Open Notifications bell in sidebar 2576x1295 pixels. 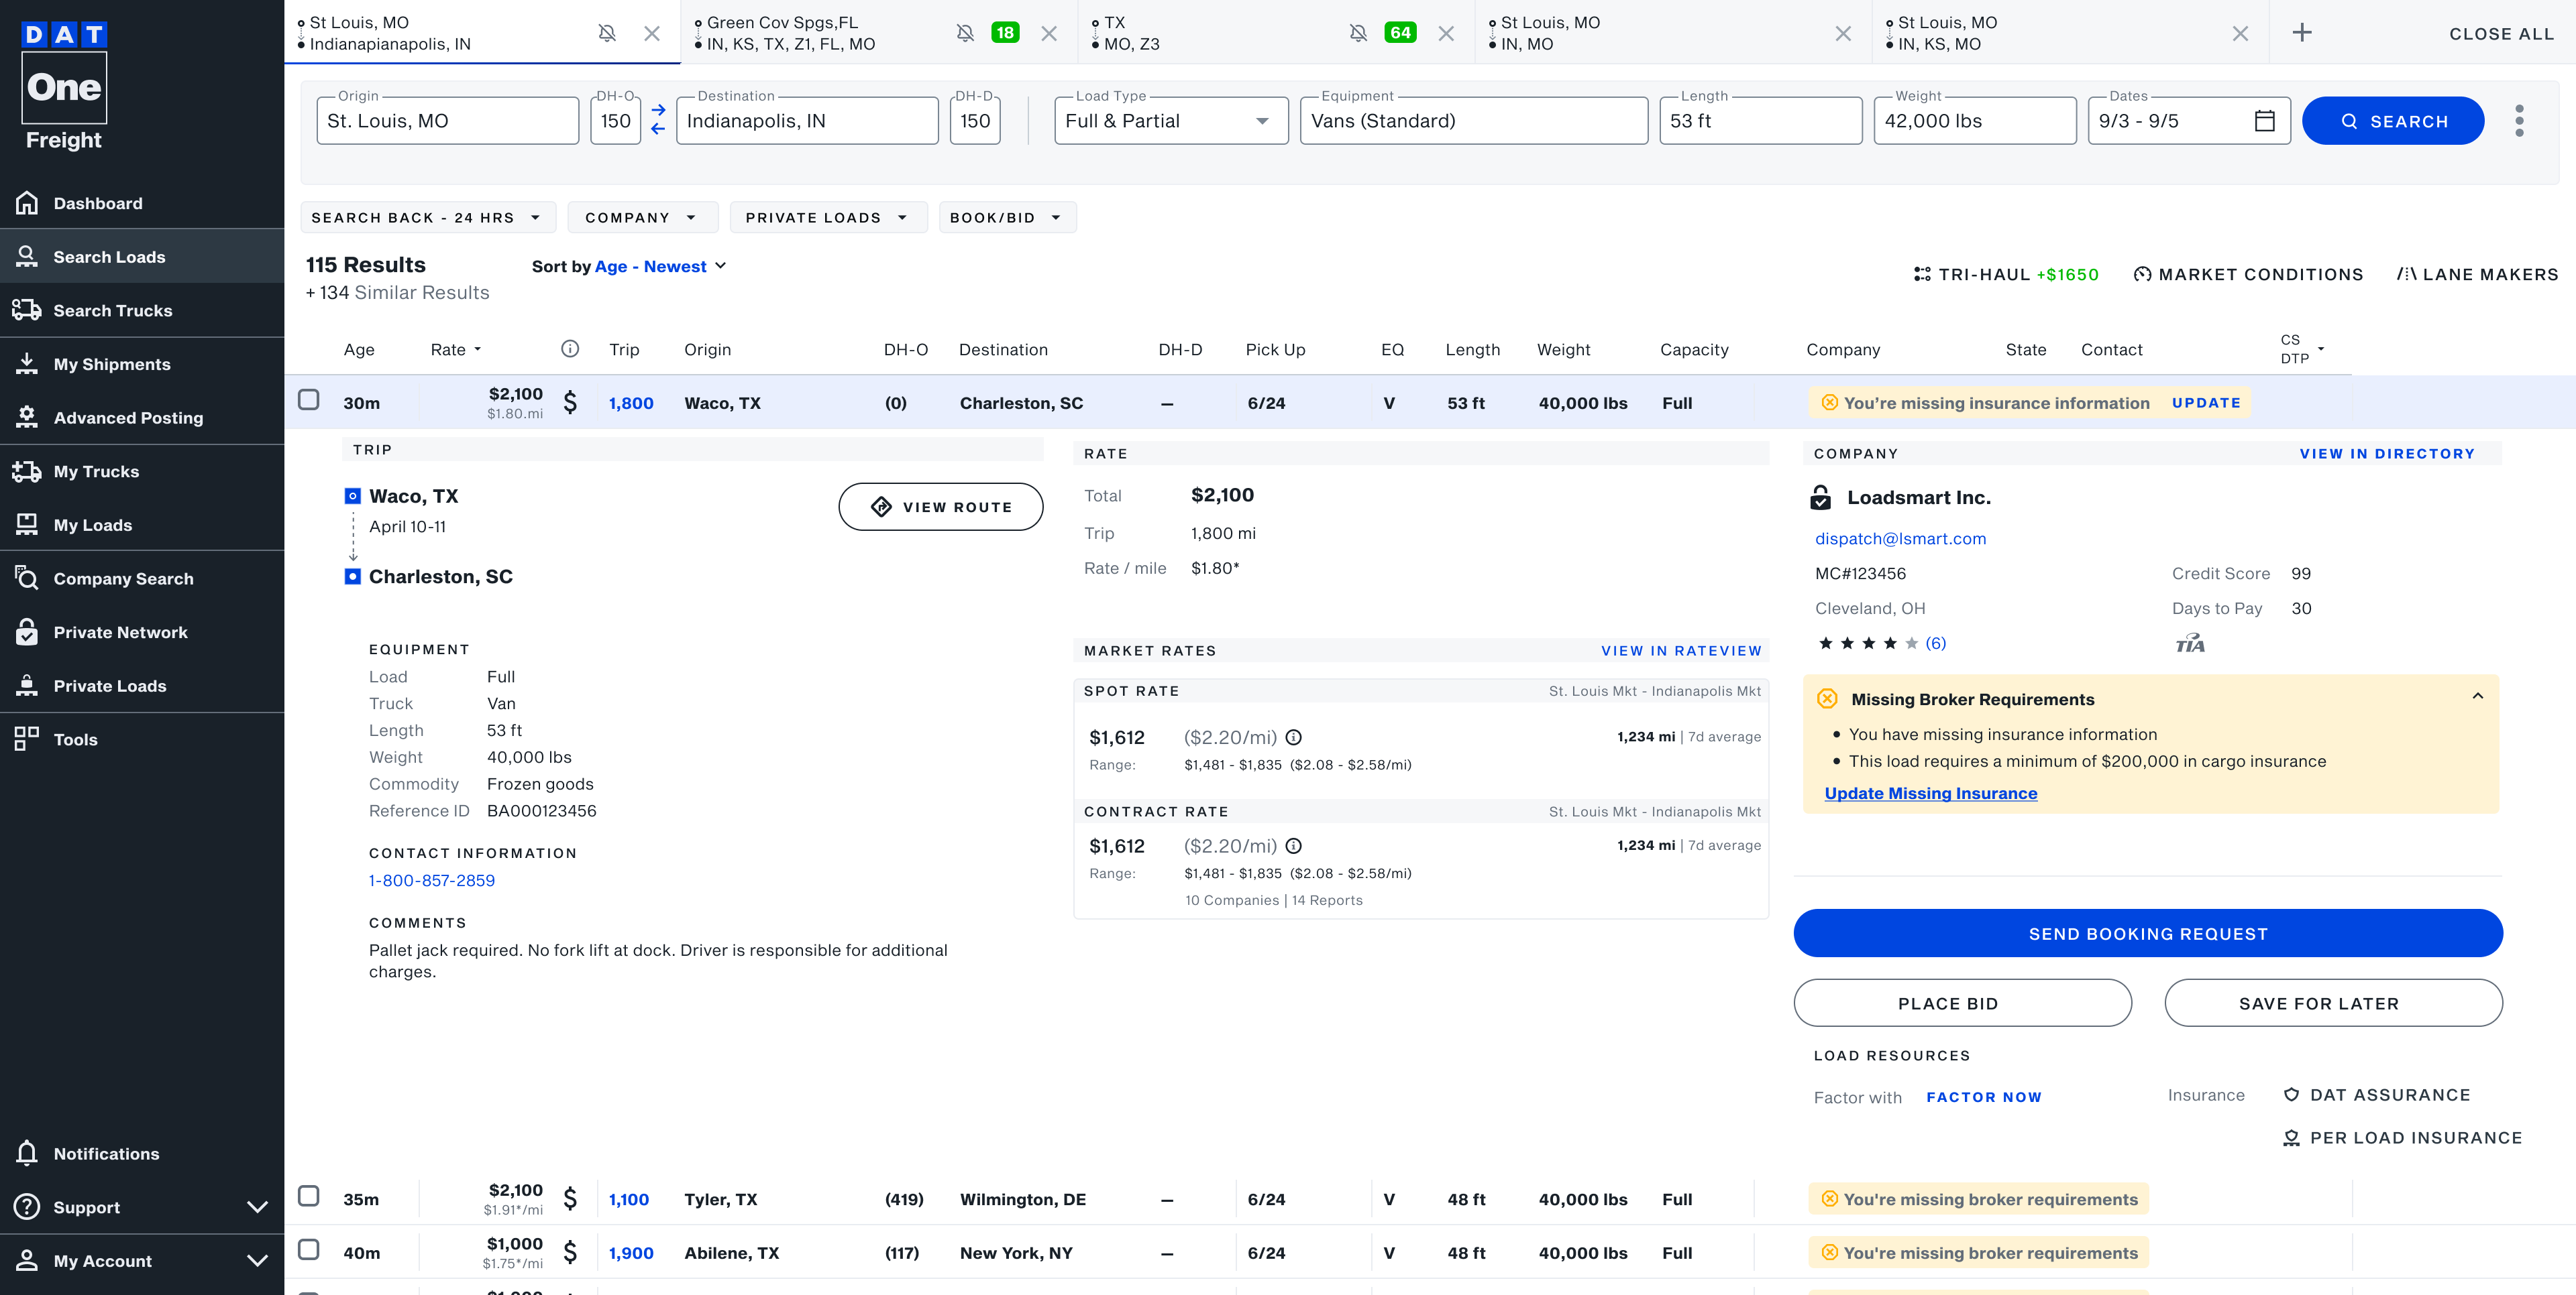pos(27,1153)
